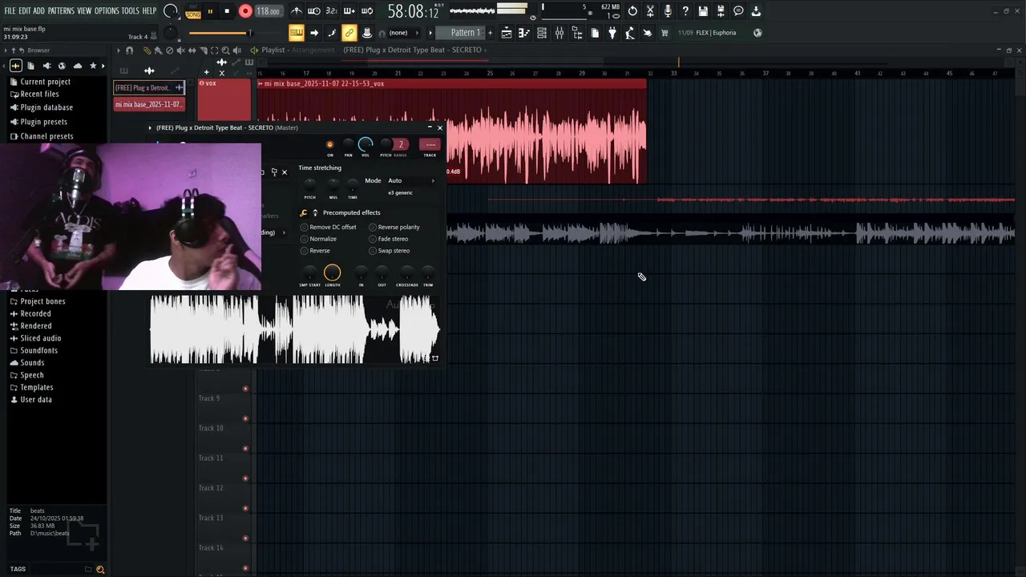Open the help question mark icon
Viewport: 1026px width, 577px height.
(x=685, y=11)
